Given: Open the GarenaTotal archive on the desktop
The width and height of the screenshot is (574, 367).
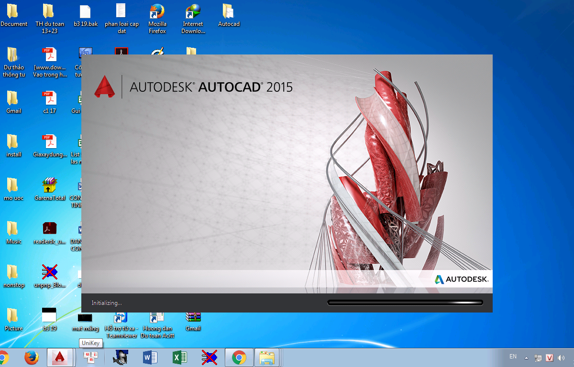Looking at the screenshot, I should click(x=50, y=184).
